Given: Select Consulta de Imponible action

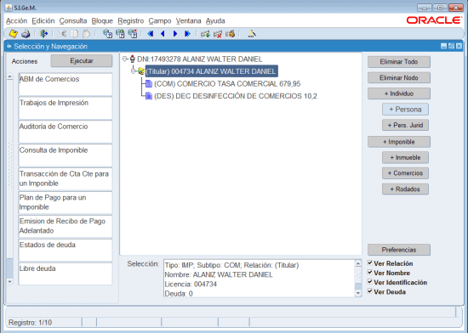Looking at the screenshot, I should (x=65, y=155).
